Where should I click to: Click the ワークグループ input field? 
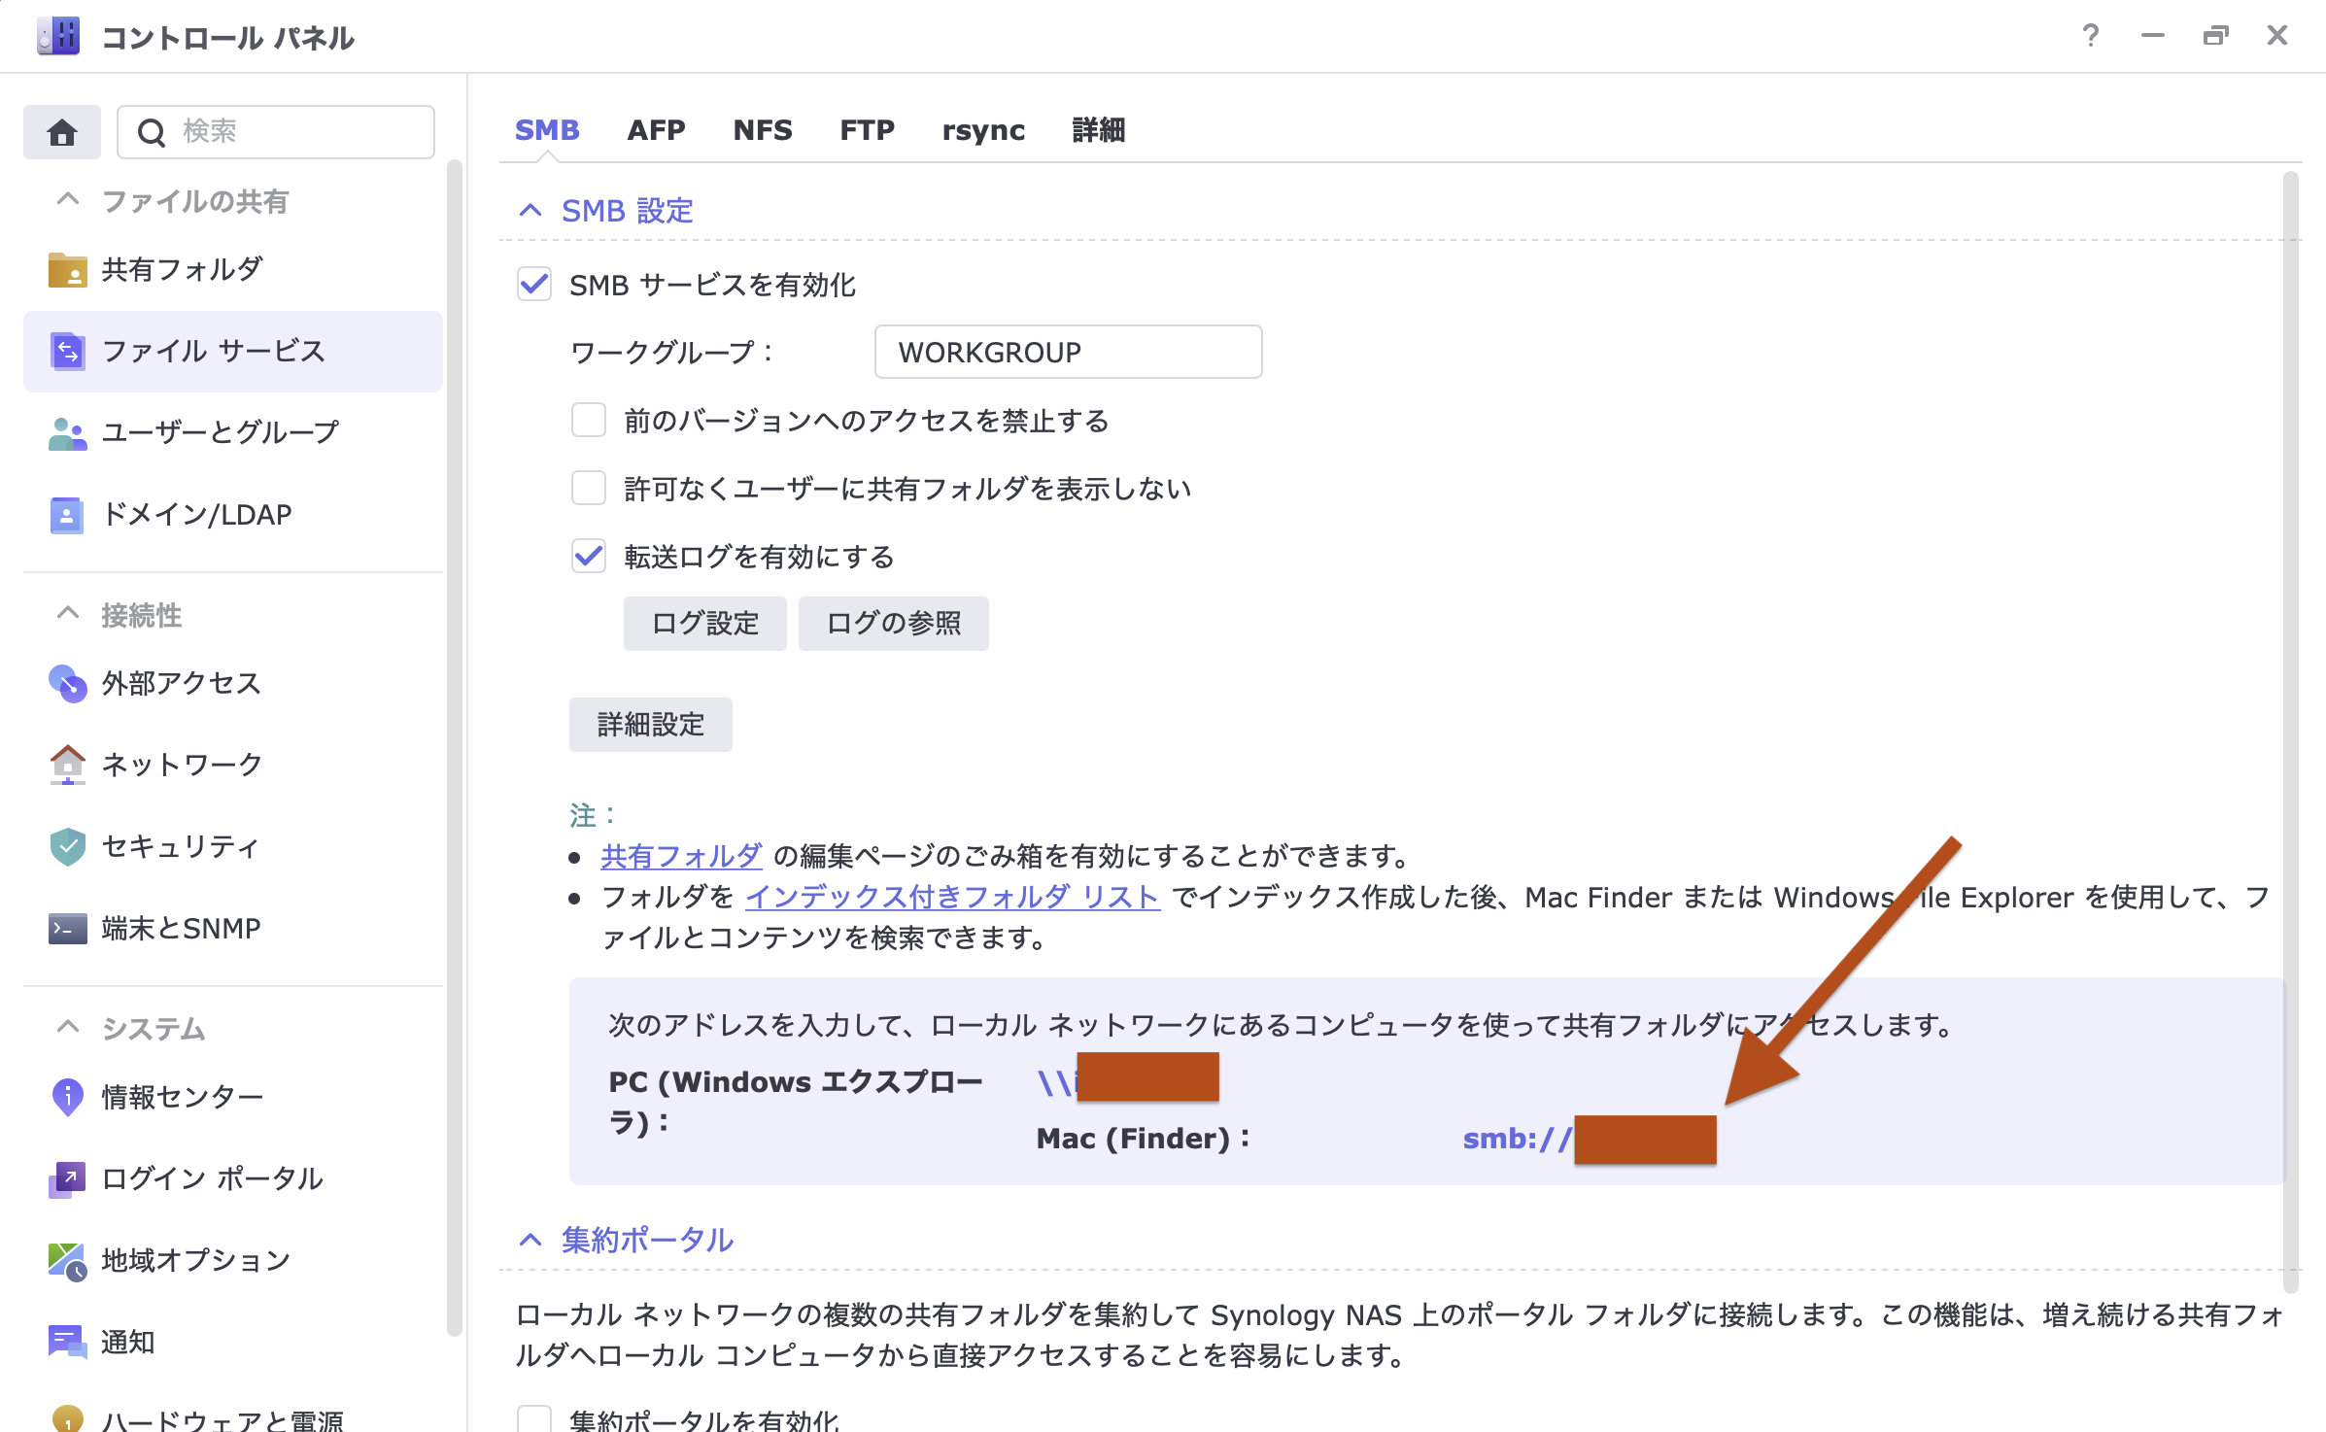(1068, 352)
